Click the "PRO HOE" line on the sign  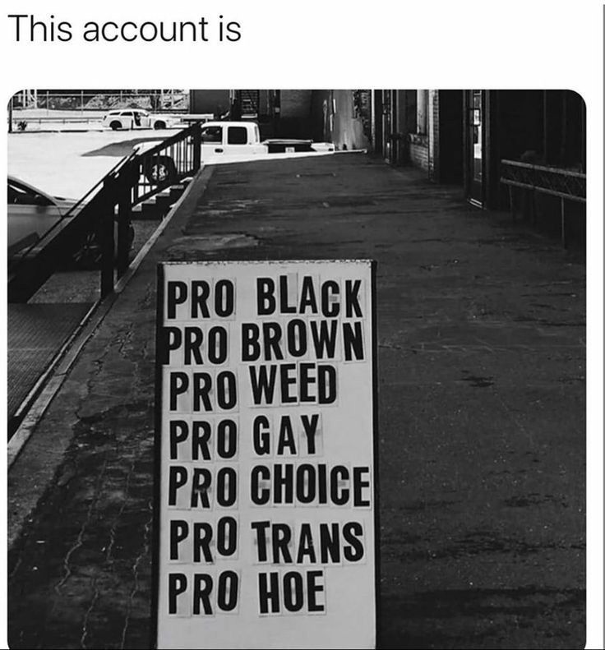(x=247, y=592)
